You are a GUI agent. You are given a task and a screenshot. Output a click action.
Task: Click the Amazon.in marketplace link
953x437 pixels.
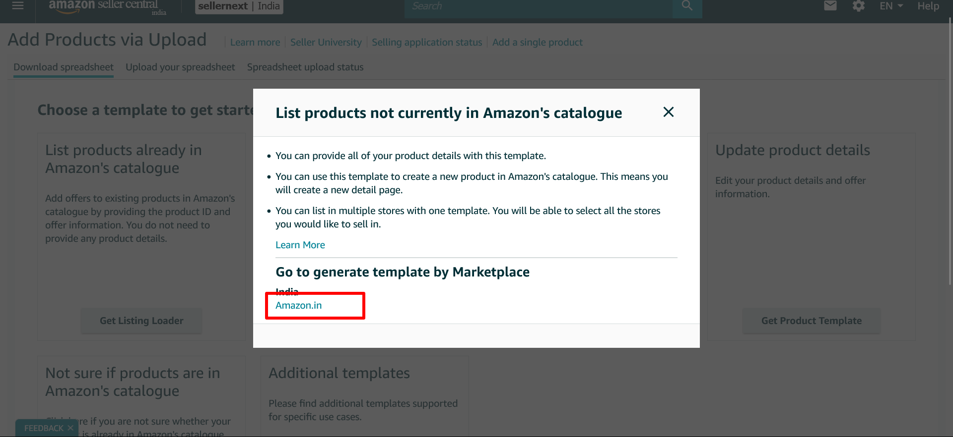[299, 305]
